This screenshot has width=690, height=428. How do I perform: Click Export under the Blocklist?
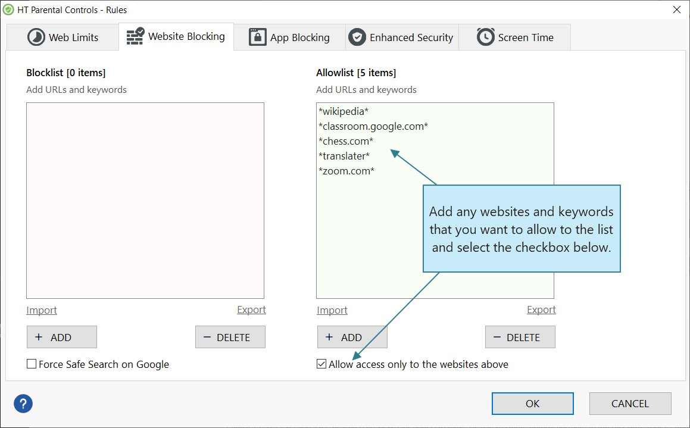pos(251,310)
